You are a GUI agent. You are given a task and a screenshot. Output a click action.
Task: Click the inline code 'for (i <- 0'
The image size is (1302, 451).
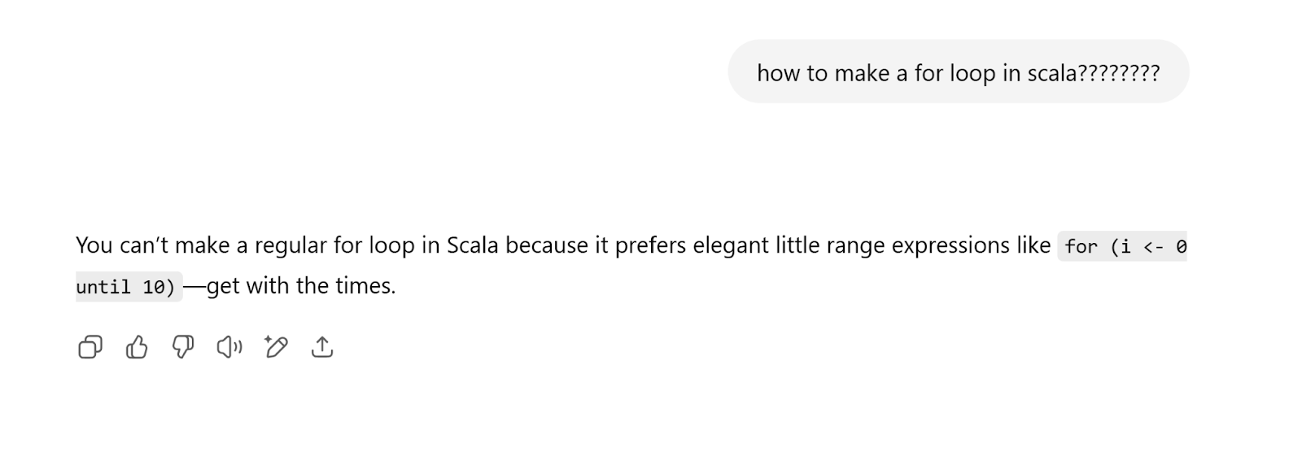pyautogui.click(x=1123, y=246)
